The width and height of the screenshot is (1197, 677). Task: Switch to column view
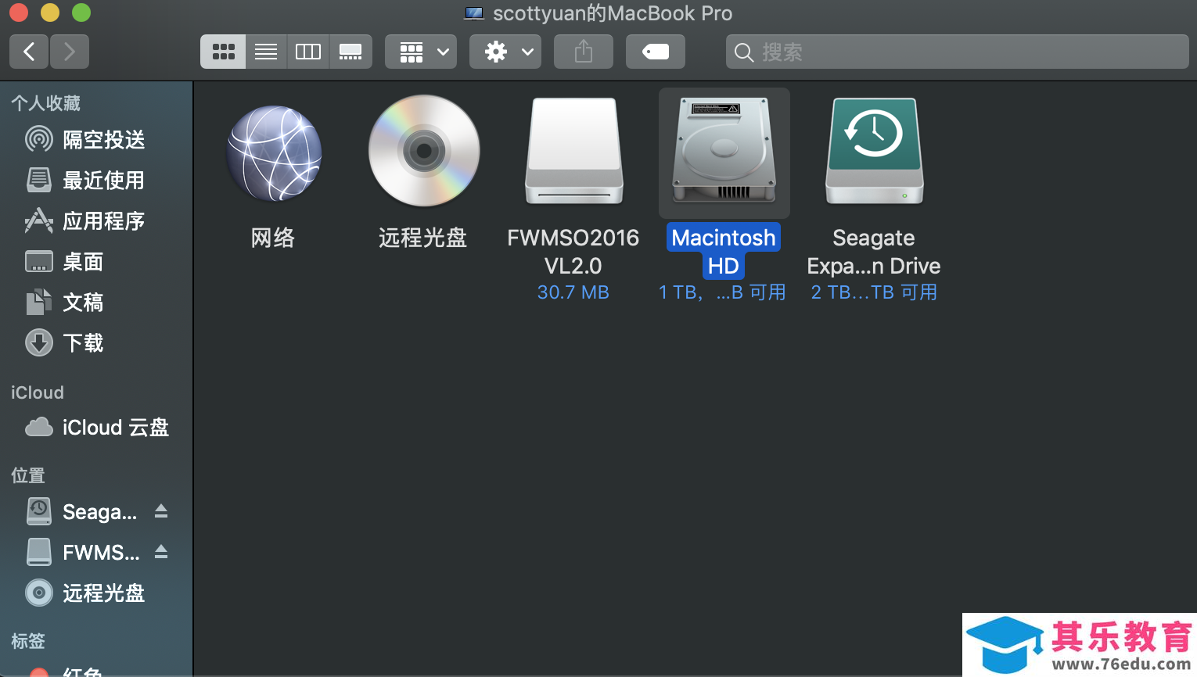pos(308,52)
